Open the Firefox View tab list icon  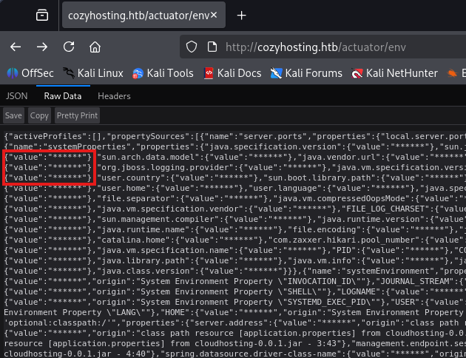pyautogui.click(x=42, y=15)
